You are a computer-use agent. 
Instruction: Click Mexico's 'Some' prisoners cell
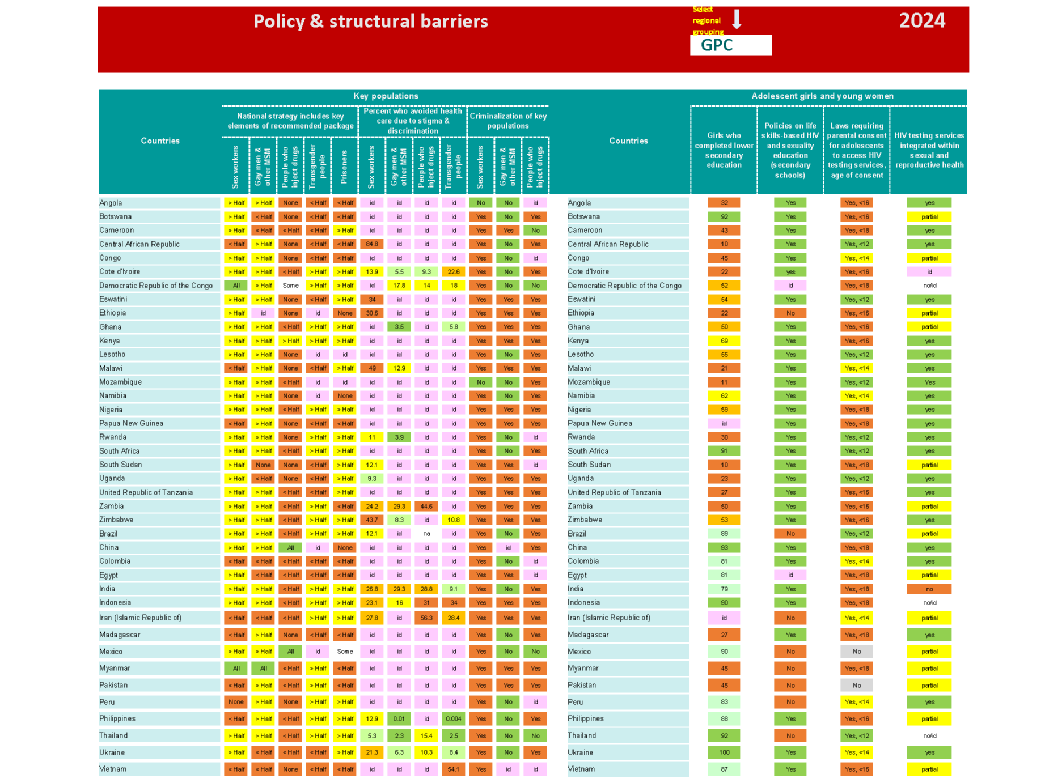coord(345,652)
